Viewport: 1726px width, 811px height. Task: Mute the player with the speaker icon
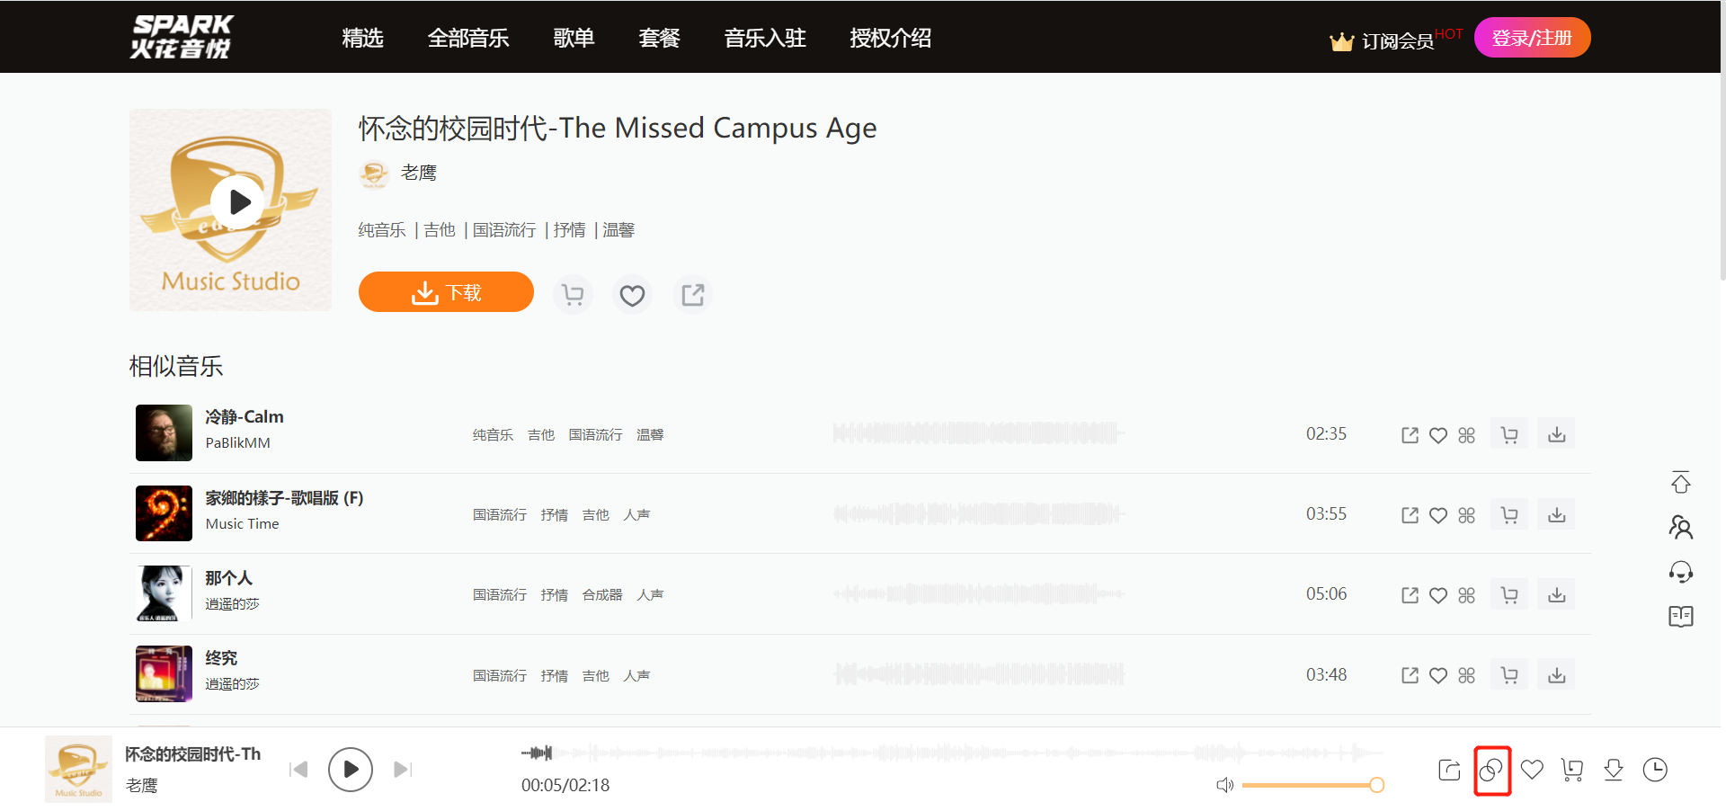coord(1224,785)
